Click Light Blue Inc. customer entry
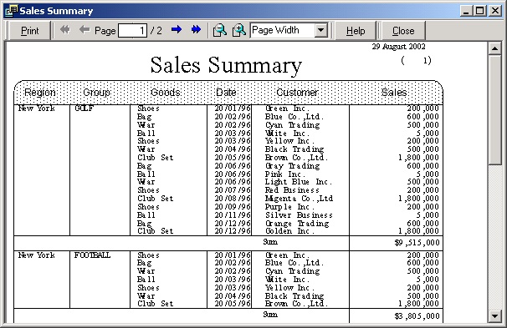Image resolution: width=507 pixels, height=328 pixels. (299, 182)
